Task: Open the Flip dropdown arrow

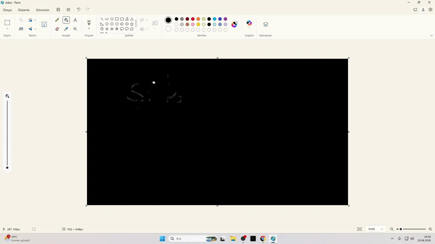Action: [x=35, y=29]
